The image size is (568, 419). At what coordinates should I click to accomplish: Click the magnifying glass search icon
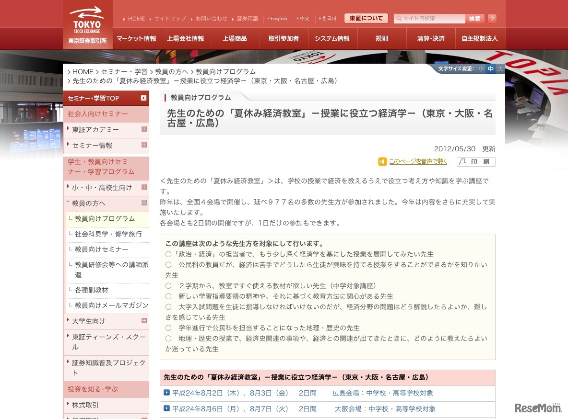tap(399, 18)
